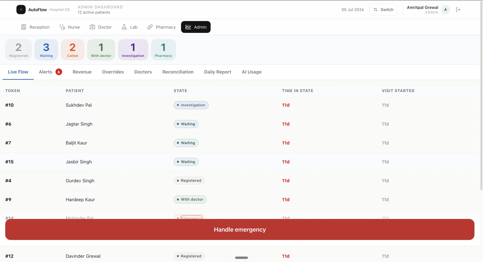Click the Switch role button
The height and width of the screenshot is (262, 483).
tap(383, 10)
